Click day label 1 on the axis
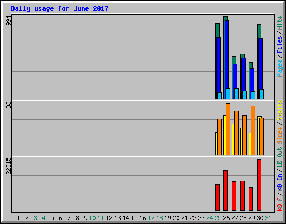Image resolution: width=286 pixels, height=224 pixels. (x=18, y=218)
